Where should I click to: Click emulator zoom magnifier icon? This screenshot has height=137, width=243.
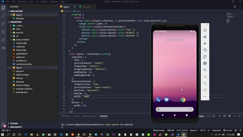(205, 70)
